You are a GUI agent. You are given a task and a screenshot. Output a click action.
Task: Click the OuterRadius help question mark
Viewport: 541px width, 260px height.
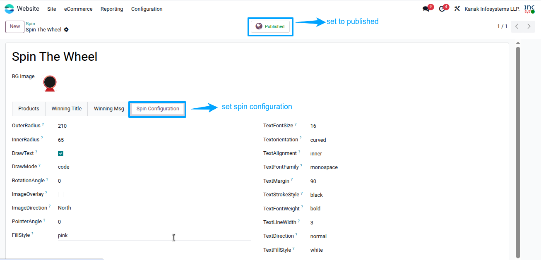[43, 124]
